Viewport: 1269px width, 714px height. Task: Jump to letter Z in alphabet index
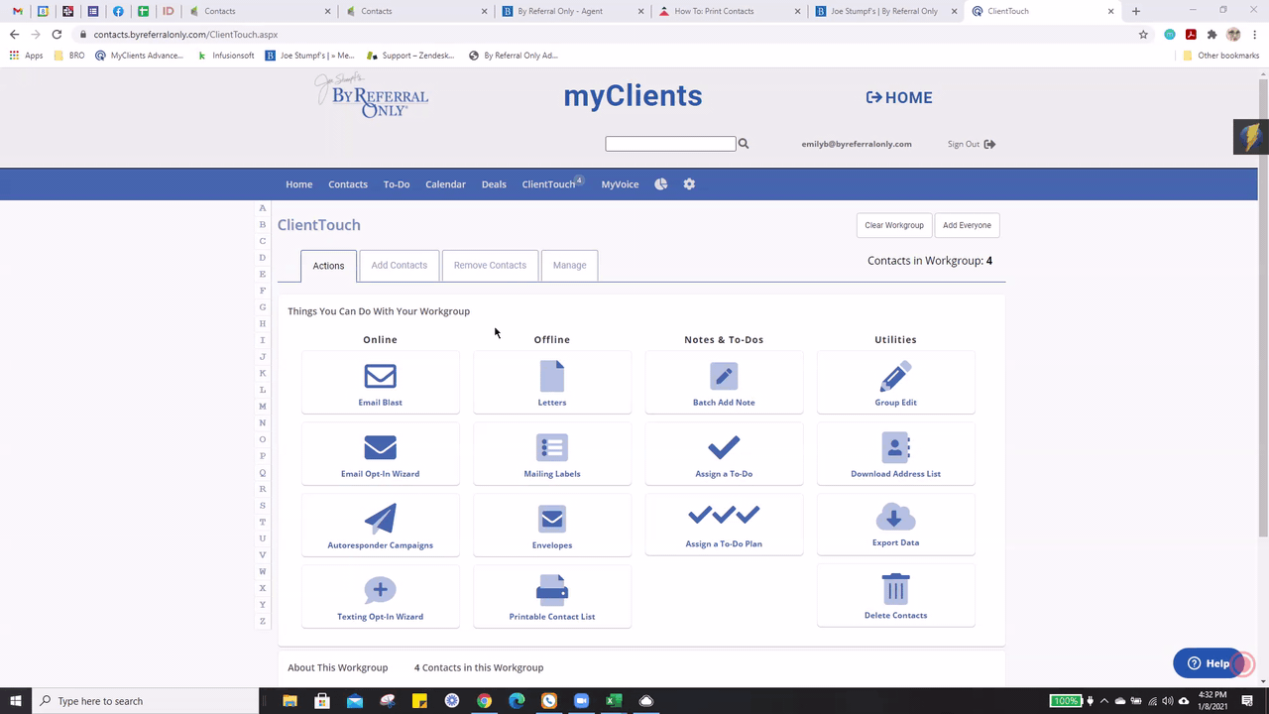click(x=263, y=621)
